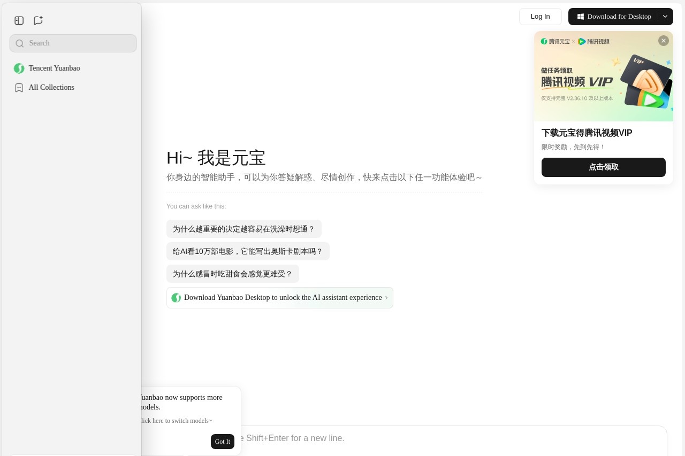Click the Hi~ 我是元宝 heading
This screenshot has width=685, height=456.
click(216, 158)
